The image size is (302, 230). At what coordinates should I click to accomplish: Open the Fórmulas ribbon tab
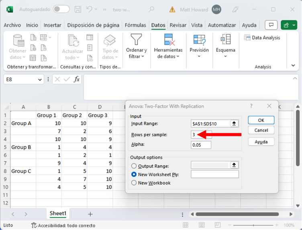pos(135,25)
